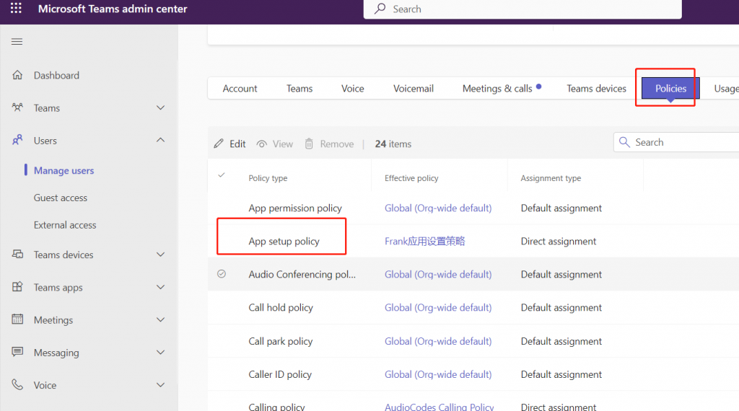Expand the Voice section chevron

161,384
